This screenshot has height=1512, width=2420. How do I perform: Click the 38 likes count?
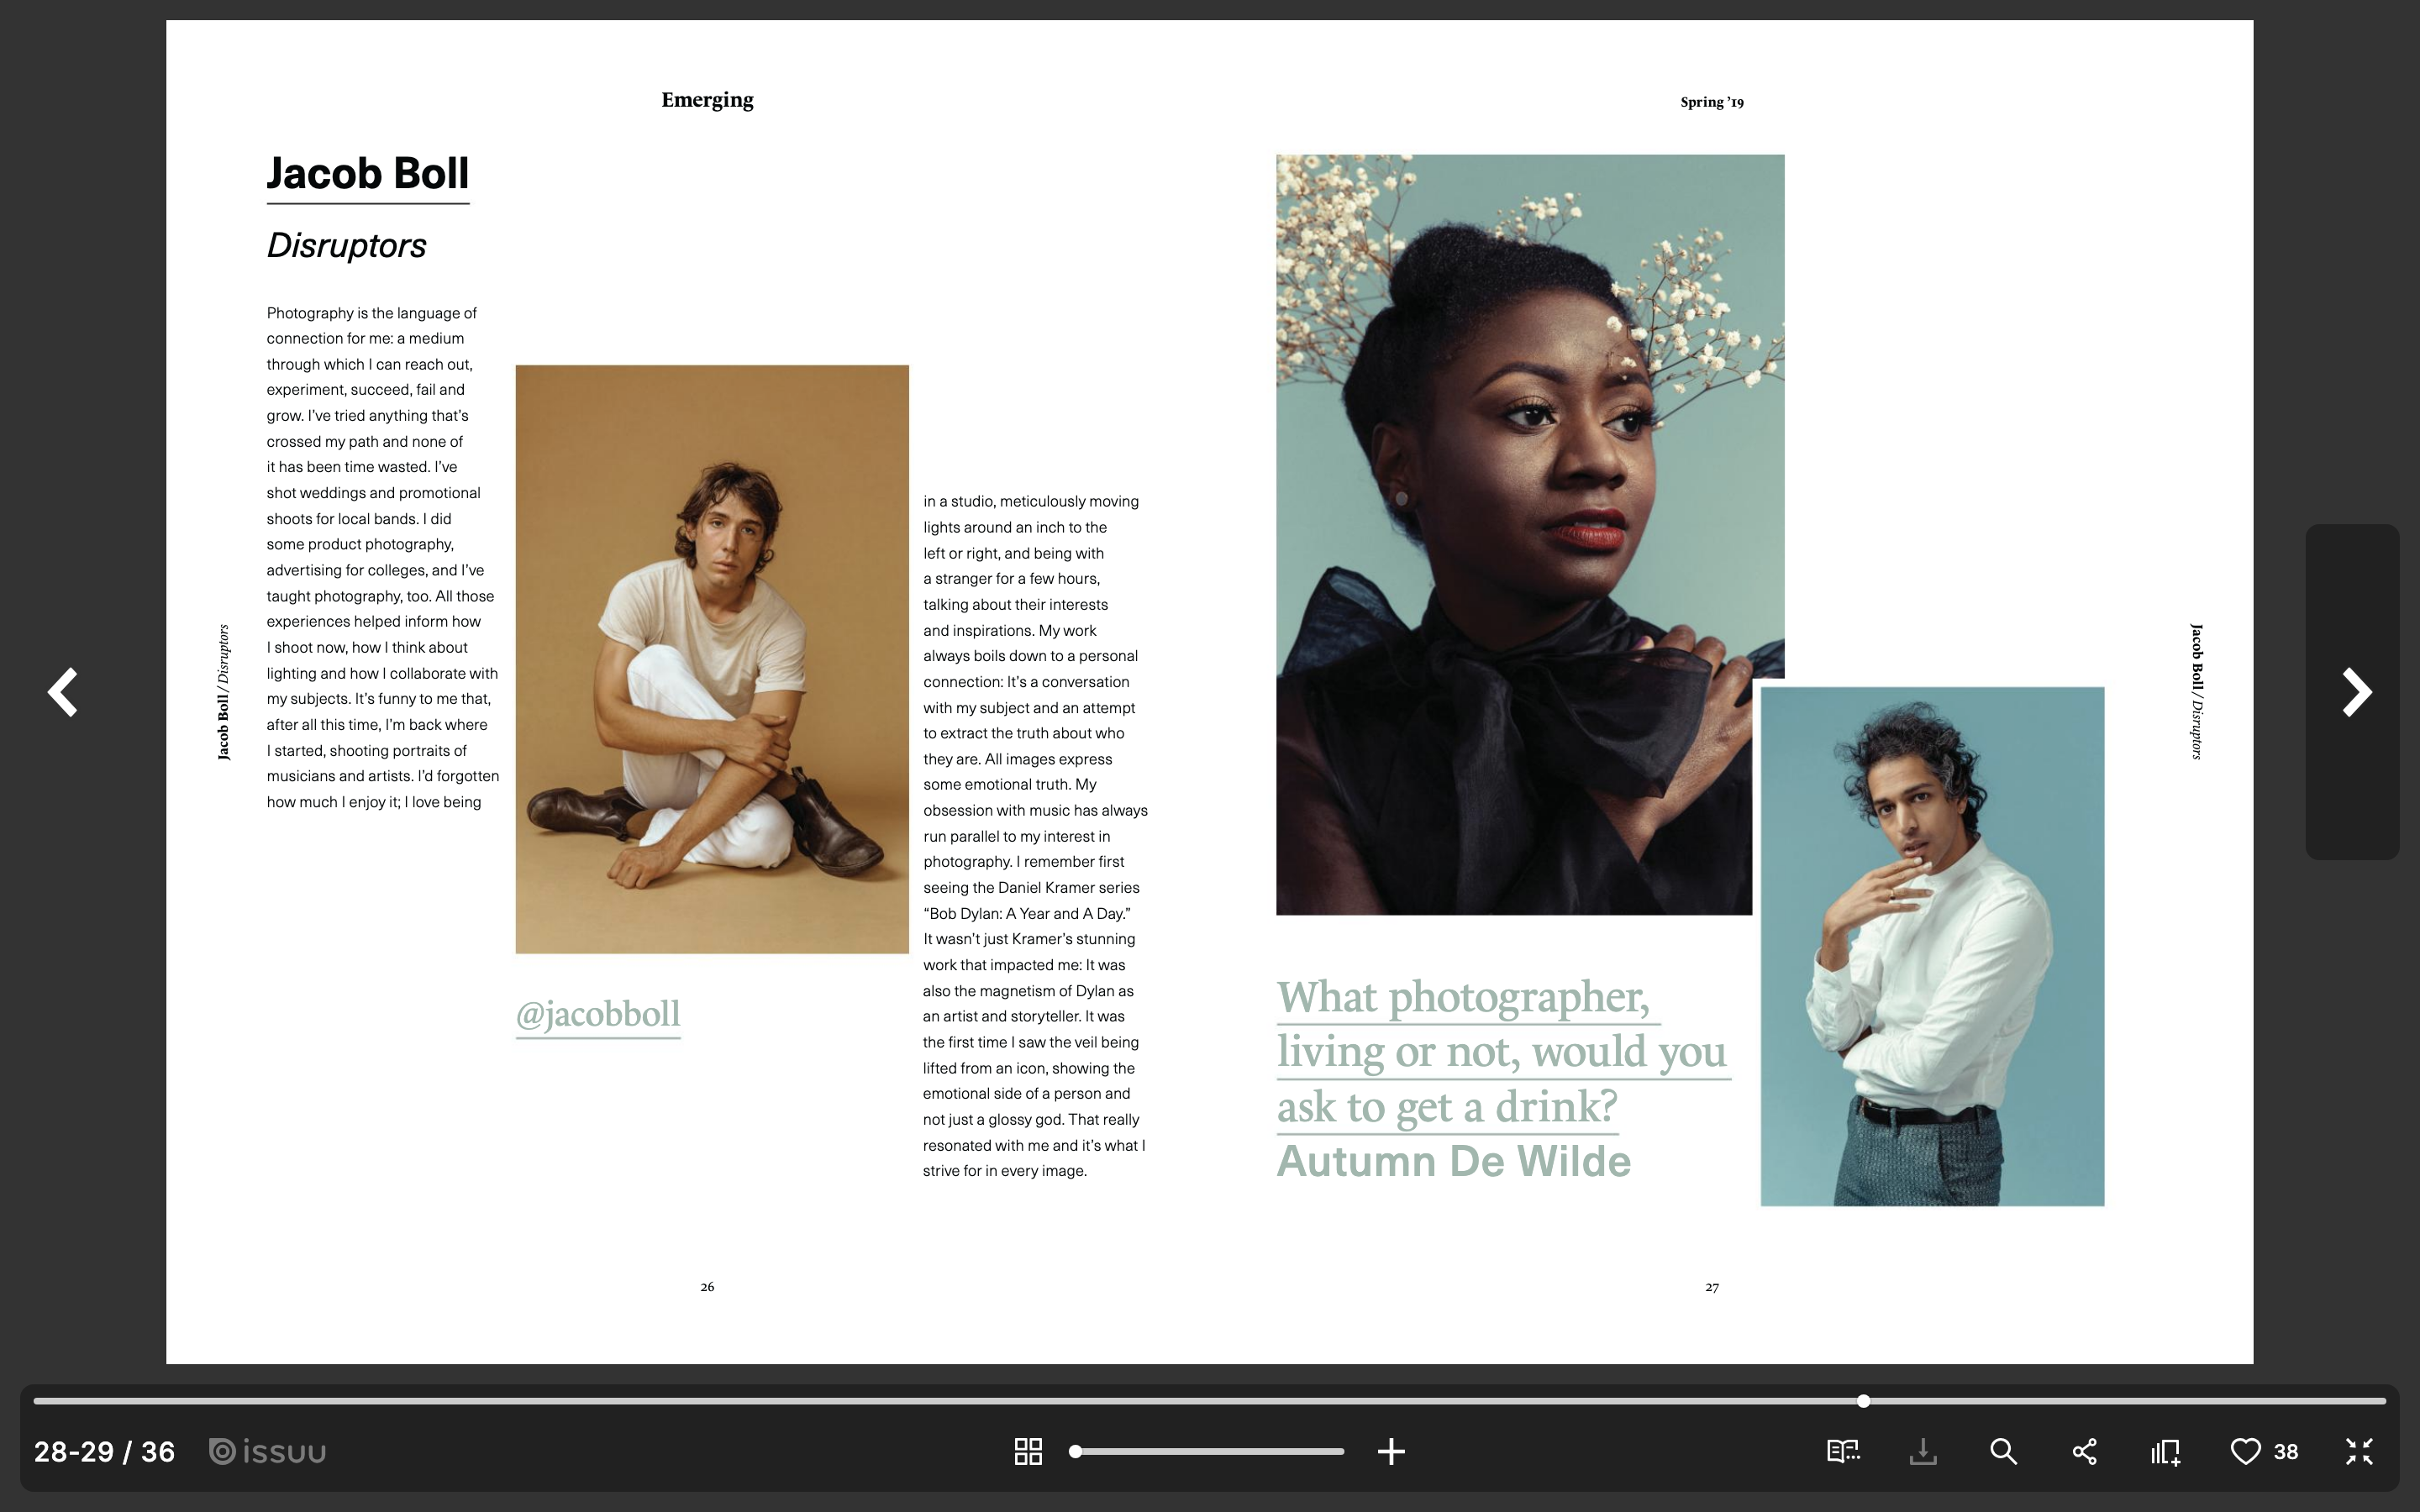click(x=2286, y=1451)
